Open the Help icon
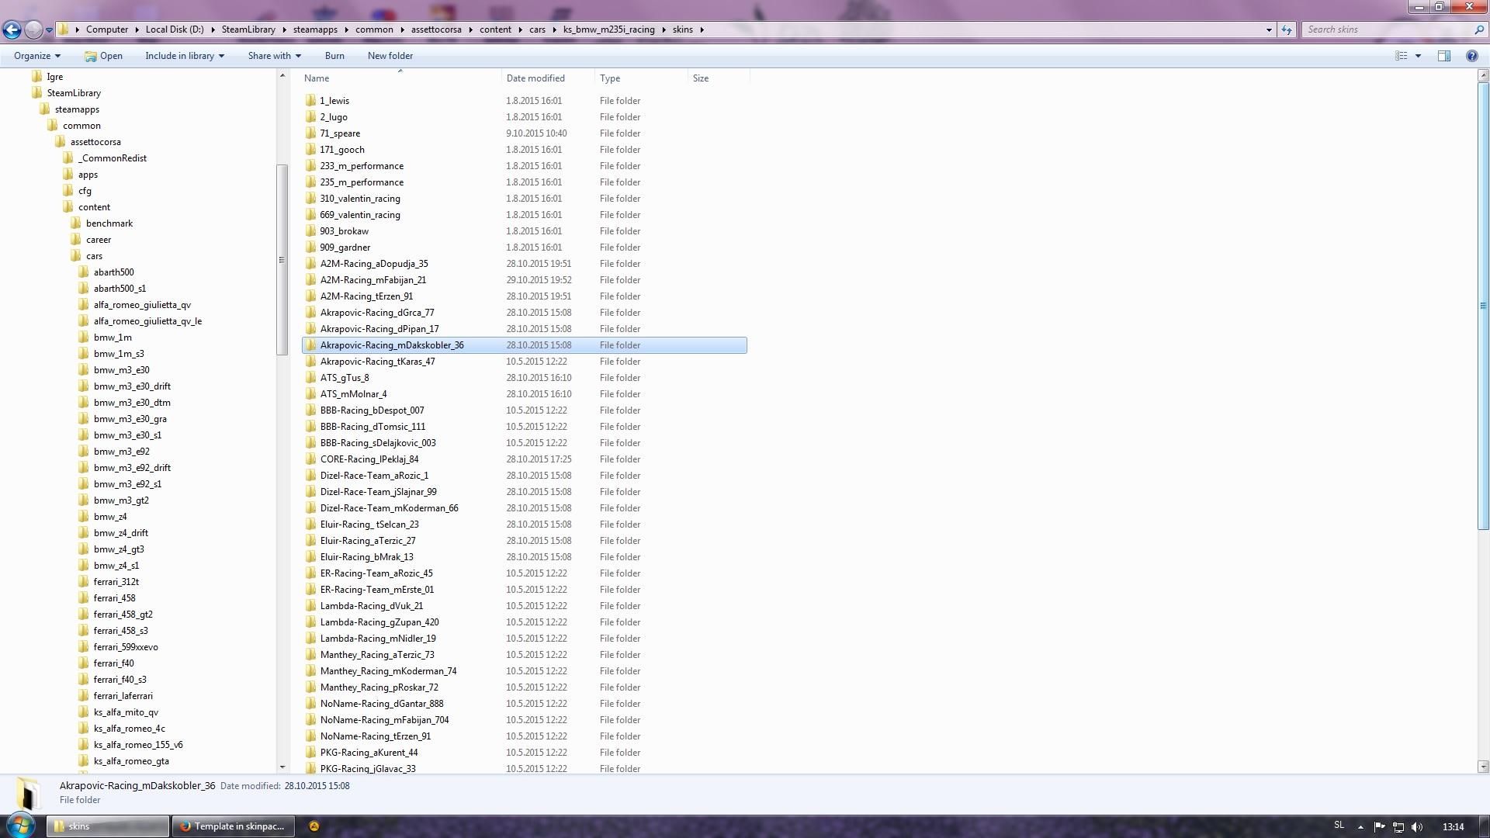The width and height of the screenshot is (1490, 838). click(x=1471, y=56)
